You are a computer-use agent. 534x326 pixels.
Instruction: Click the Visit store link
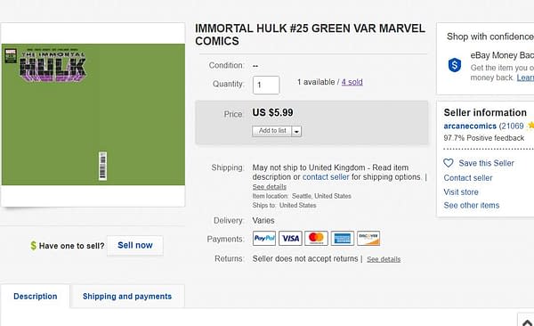pyautogui.click(x=461, y=192)
